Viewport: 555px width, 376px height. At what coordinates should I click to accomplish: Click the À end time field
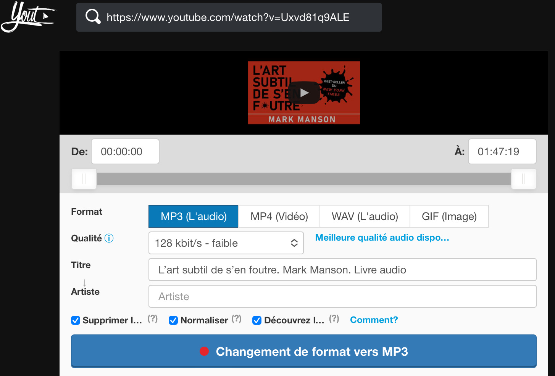(x=502, y=151)
